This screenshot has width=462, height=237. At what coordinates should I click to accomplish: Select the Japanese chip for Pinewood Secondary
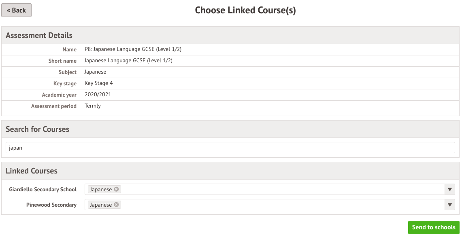pos(101,205)
